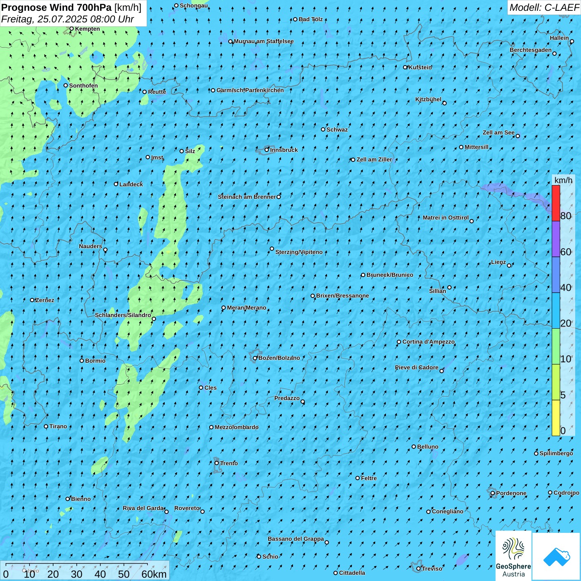The width and height of the screenshot is (581, 581).
Task: Select the Schio label
Action: tap(270, 557)
